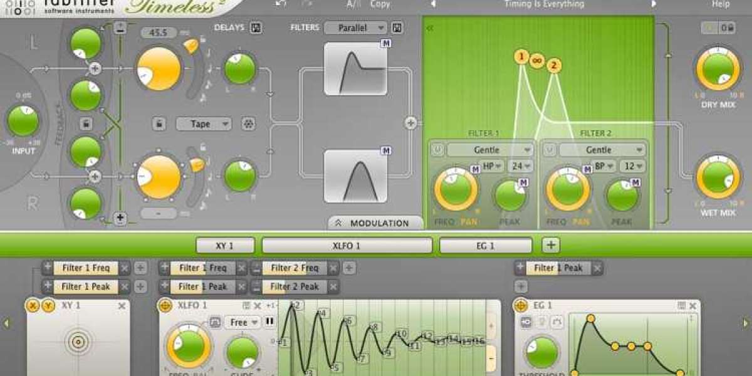Viewport: 752px width, 376px height.
Task: Open Filter 1 Gentle style dropdown
Action: (x=490, y=150)
